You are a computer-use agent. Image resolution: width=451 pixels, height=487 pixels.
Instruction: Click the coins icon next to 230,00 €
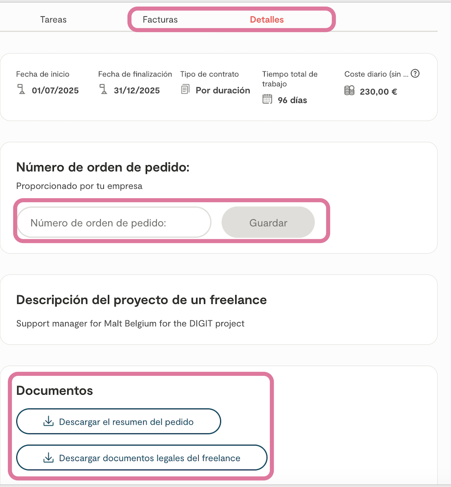pos(349,91)
